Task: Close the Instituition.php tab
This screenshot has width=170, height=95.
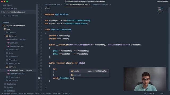Action: (x=110, y=5)
